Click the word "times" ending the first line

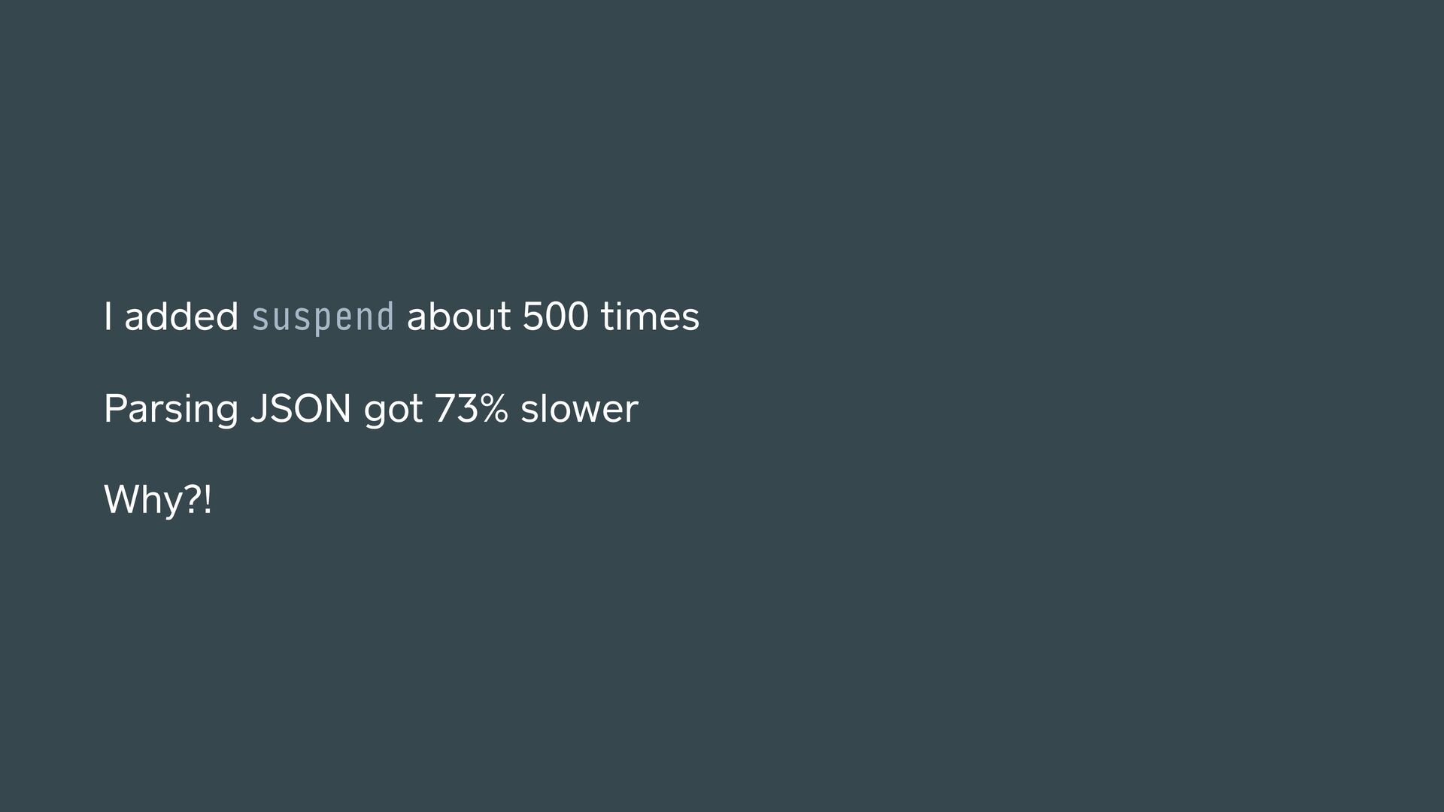coord(650,317)
